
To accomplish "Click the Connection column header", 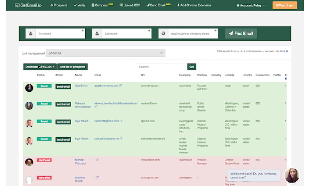I will coord(263,75).
